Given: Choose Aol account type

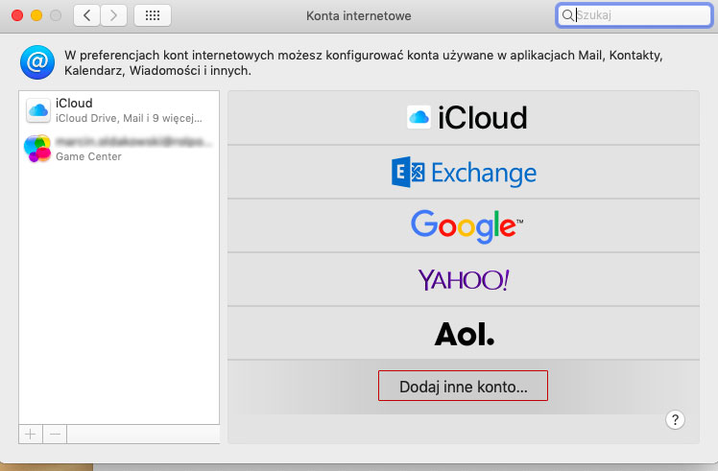Looking at the screenshot, I should [464, 333].
